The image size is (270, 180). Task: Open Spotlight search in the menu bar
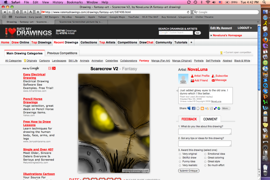[x=264, y=2]
